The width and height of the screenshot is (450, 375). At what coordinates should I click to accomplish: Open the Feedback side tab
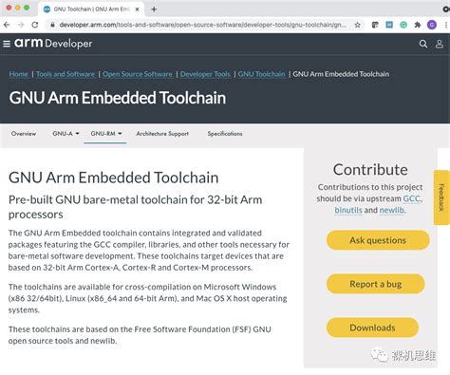[x=441, y=197]
